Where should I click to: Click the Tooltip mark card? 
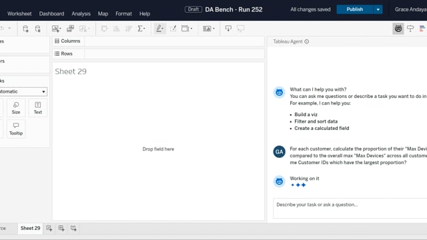coord(16,129)
